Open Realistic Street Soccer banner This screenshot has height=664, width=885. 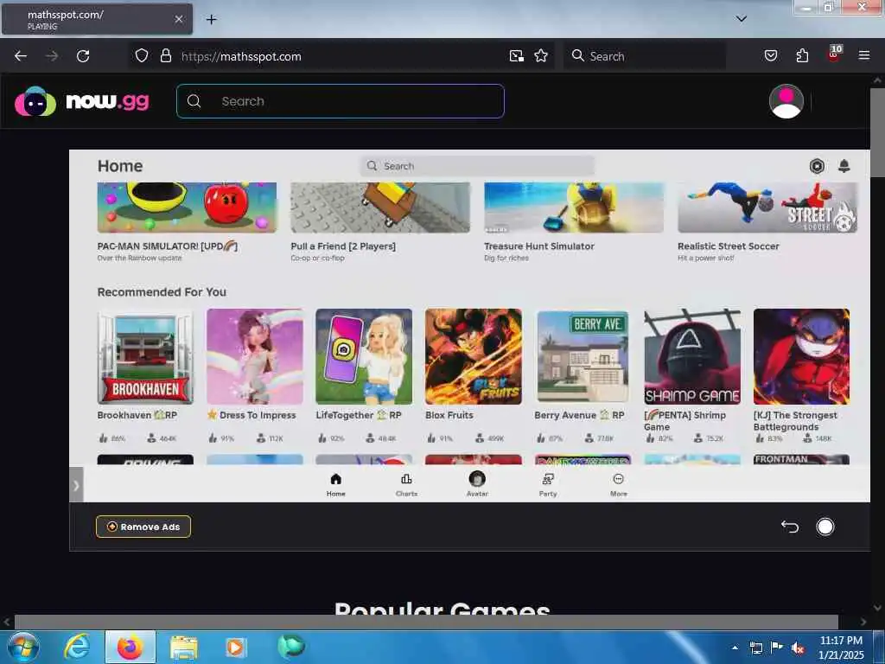(x=767, y=207)
